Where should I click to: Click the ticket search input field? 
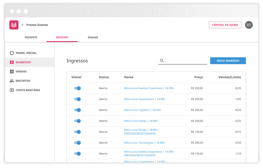pos(183,61)
